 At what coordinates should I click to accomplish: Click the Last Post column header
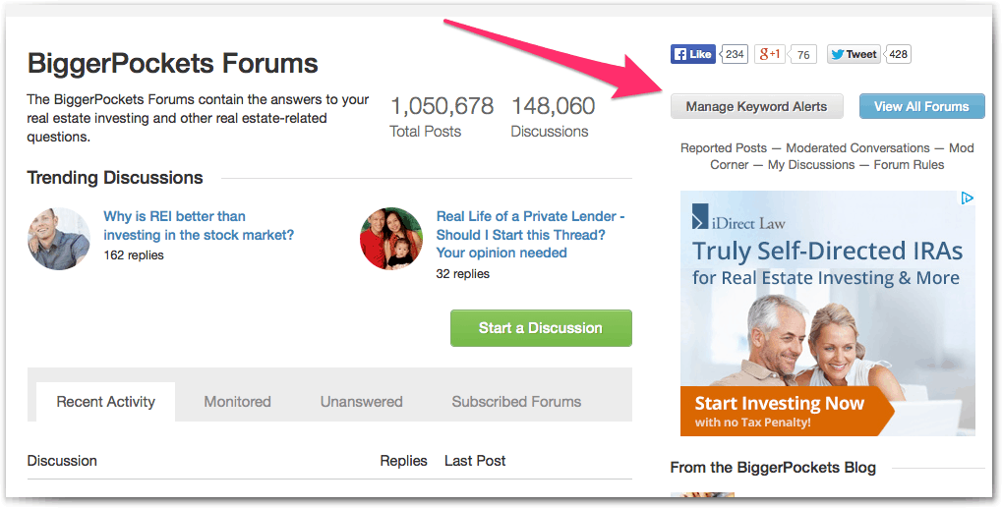[475, 461]
